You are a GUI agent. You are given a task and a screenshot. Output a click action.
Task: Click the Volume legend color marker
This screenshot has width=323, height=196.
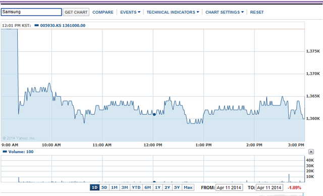click(x=5, y=152)
